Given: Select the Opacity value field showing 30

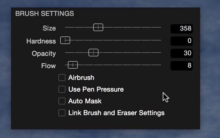Looking at the screenshot, I should [x=182, y=53].
